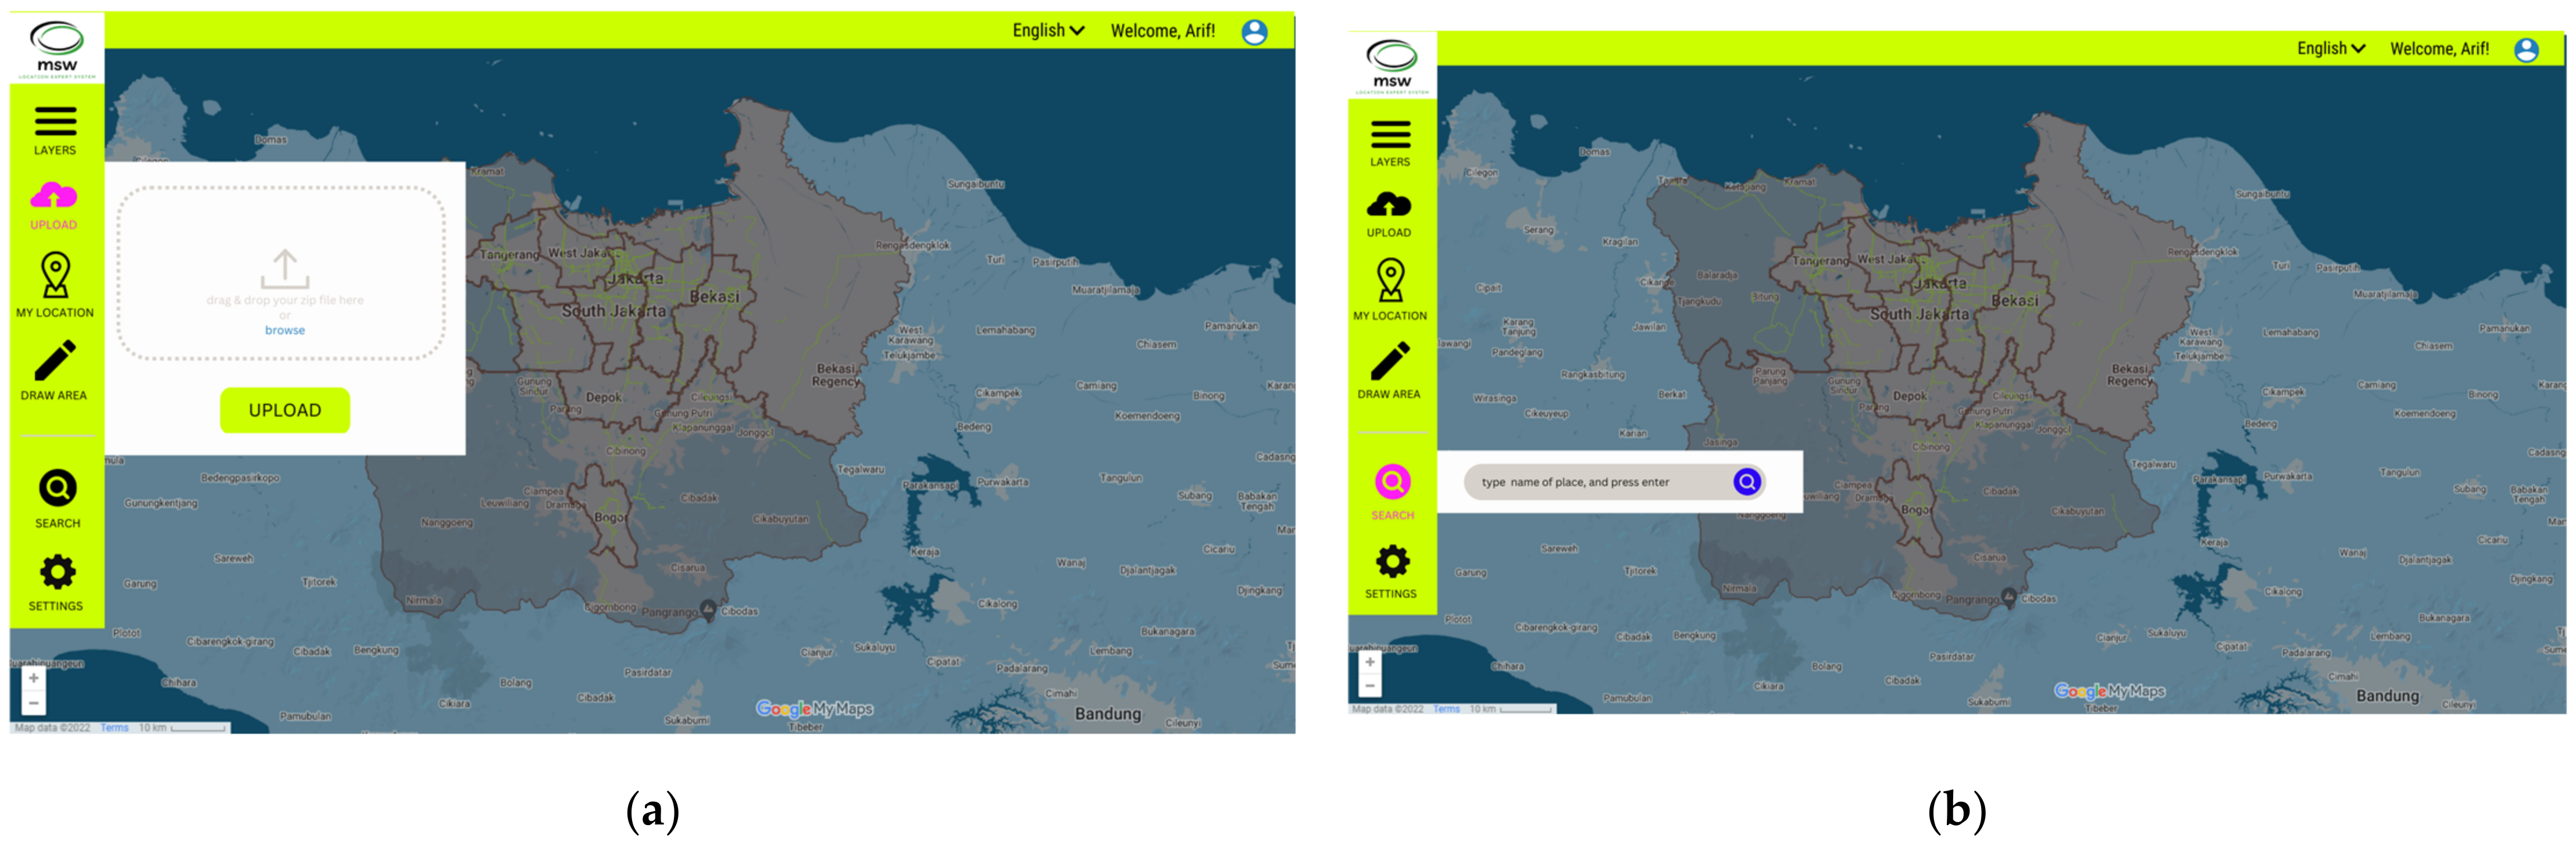The width and height of the screenshot is (2576, 850).
Task: Click the browse link in the upload box
Action: point(285,331)
